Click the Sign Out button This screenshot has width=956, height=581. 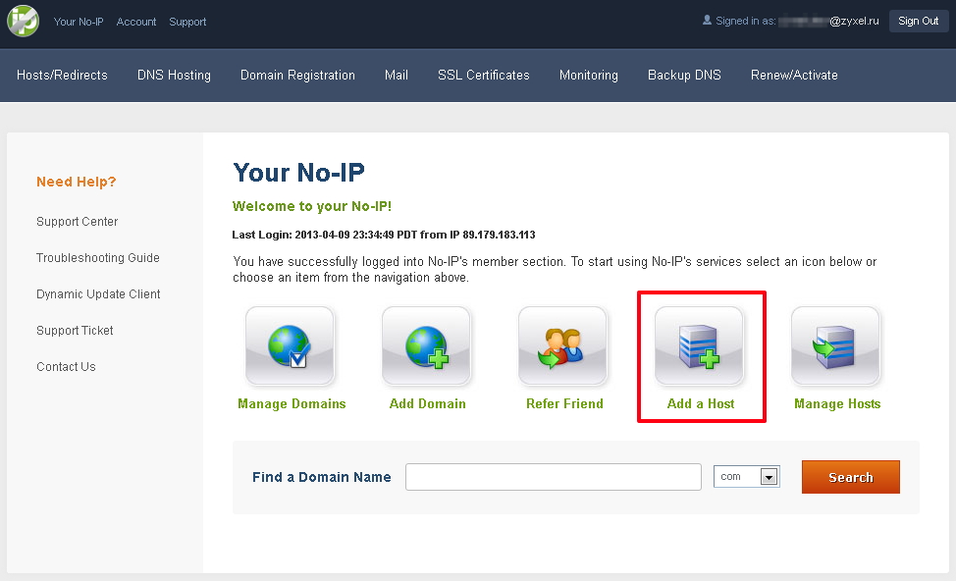pos(918,21)
